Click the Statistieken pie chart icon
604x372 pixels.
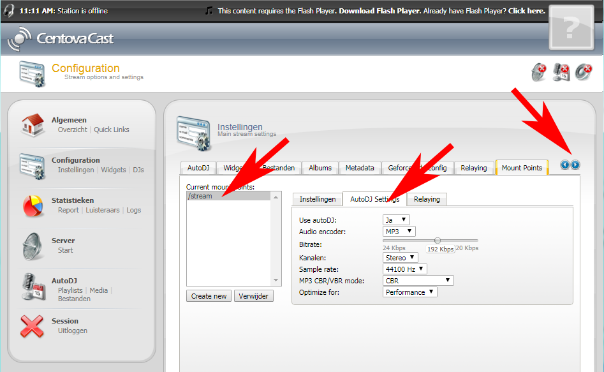[x=33, y=206]
